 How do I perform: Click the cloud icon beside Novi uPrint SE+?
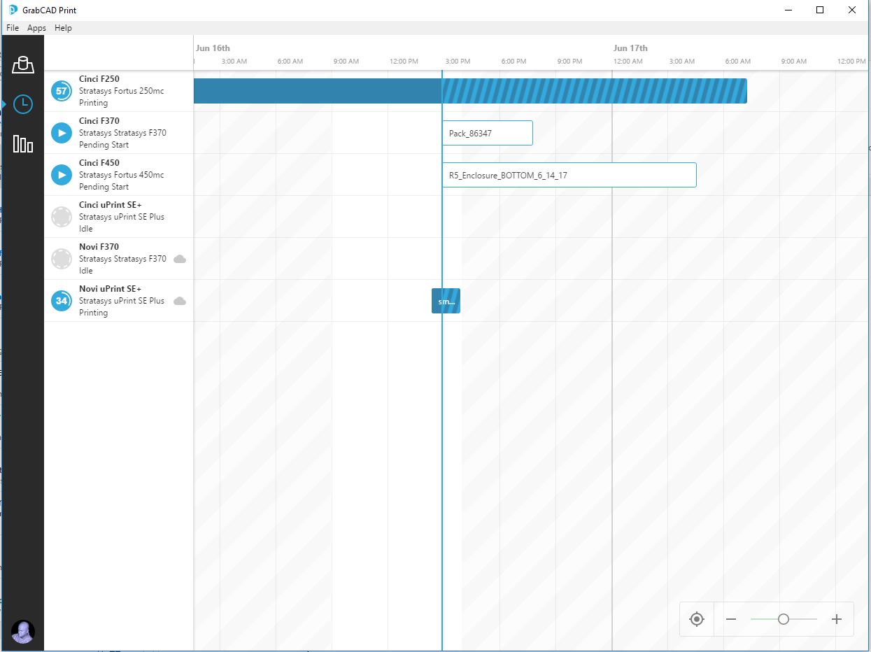click(180, 301)
